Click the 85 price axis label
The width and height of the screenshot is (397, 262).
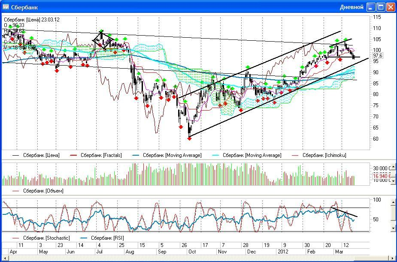point(376,84)
